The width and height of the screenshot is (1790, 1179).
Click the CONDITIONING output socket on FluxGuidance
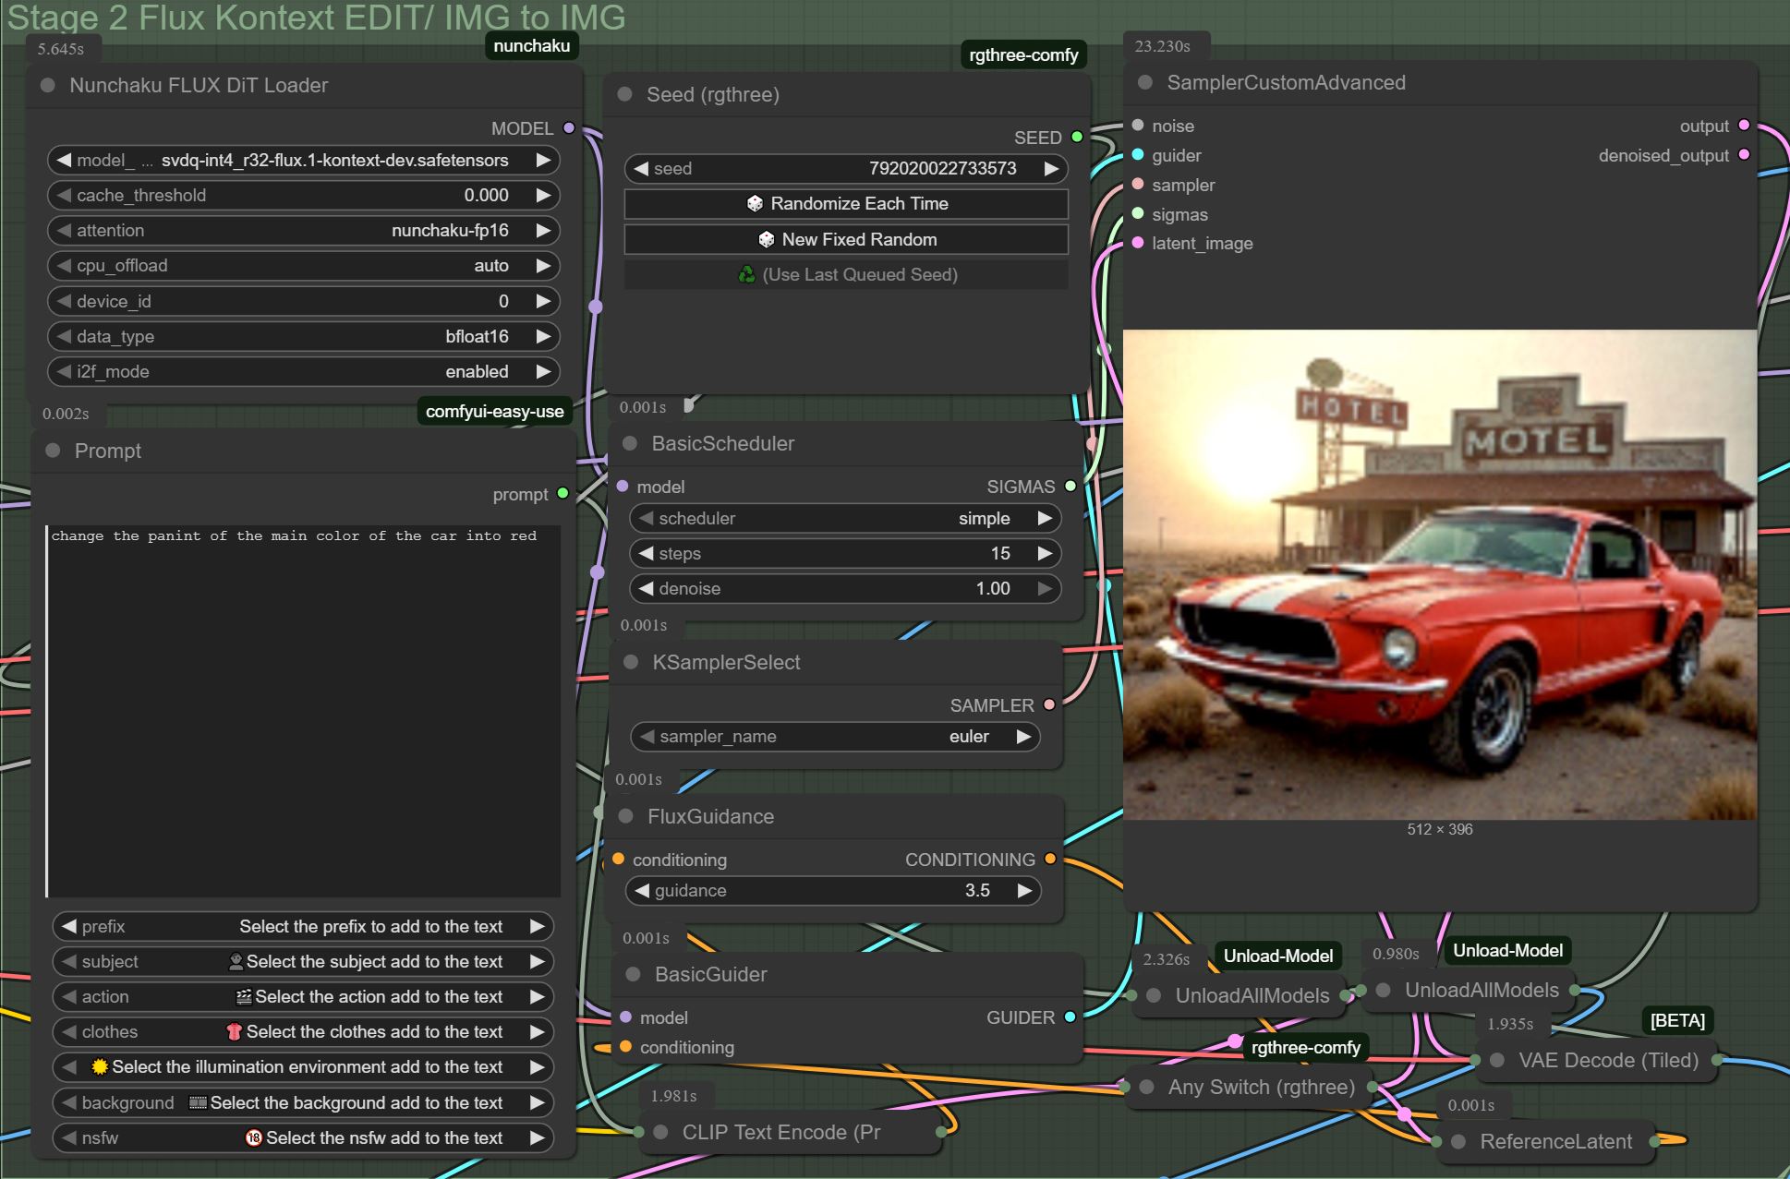click(x=1050, y=859)
